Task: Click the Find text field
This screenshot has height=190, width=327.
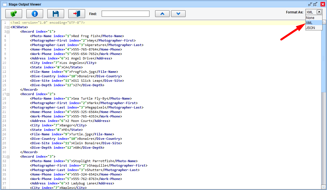Action: (x=125, y=14)
